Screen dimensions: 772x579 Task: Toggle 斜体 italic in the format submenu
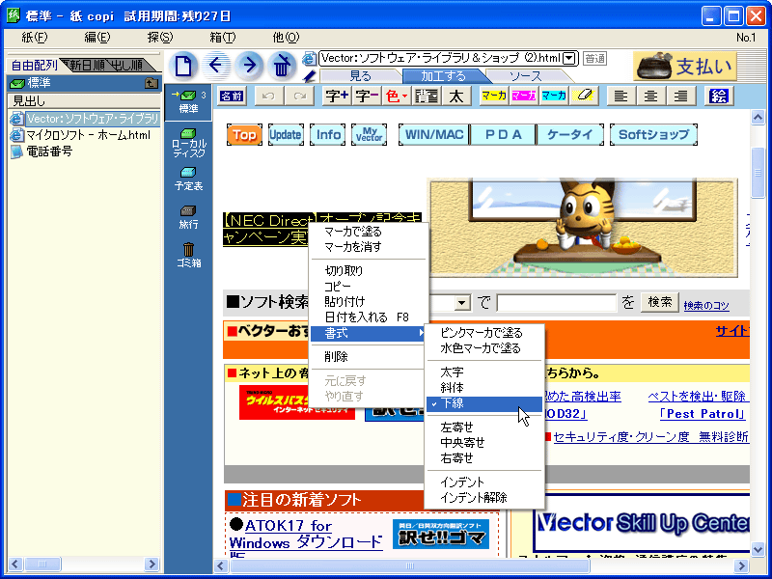tap(483, 388)
